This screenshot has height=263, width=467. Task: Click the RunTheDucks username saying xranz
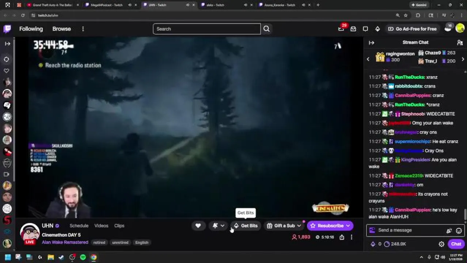pos(409,77)
